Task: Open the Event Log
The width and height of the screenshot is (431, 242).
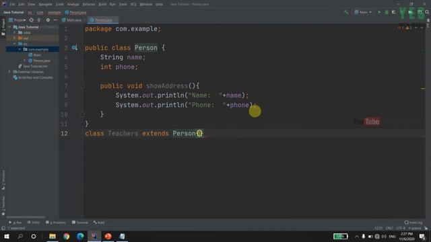Action: pos(413,223)
